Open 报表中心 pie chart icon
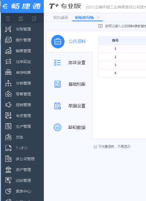Viewport: 146px width, 201px height. 8,191
